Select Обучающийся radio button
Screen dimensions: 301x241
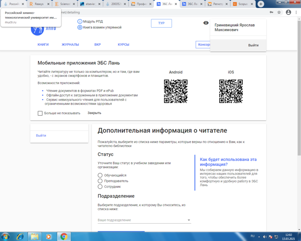(x=100, y=175)
